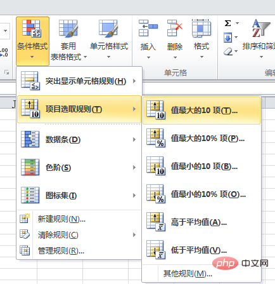The width and height of the screenshot is (275, 284).
Task: Click the Clear eraser icon
Action: tap(228, 51)
